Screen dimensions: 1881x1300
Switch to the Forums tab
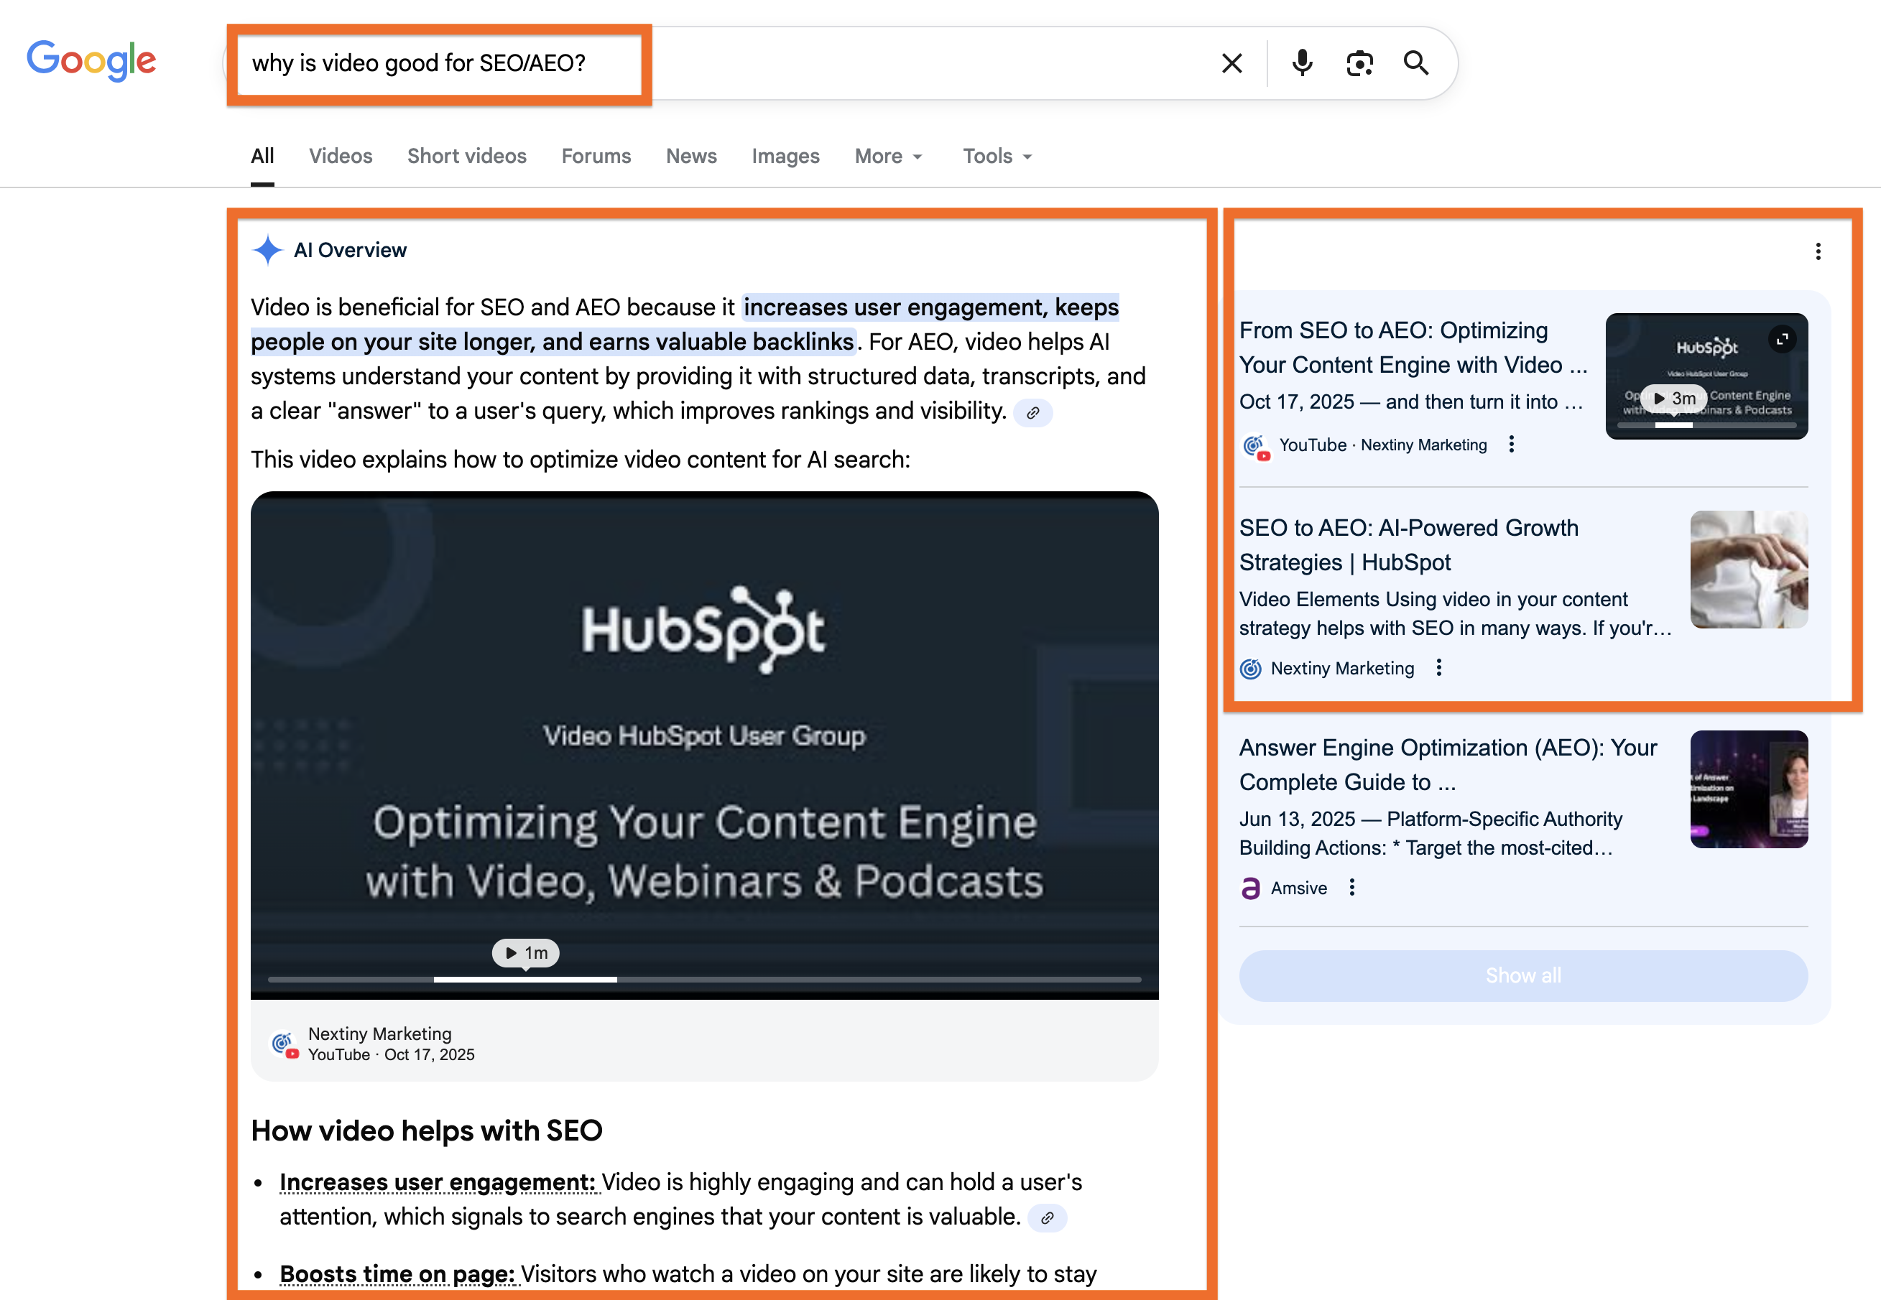click(x=596, y=157)
